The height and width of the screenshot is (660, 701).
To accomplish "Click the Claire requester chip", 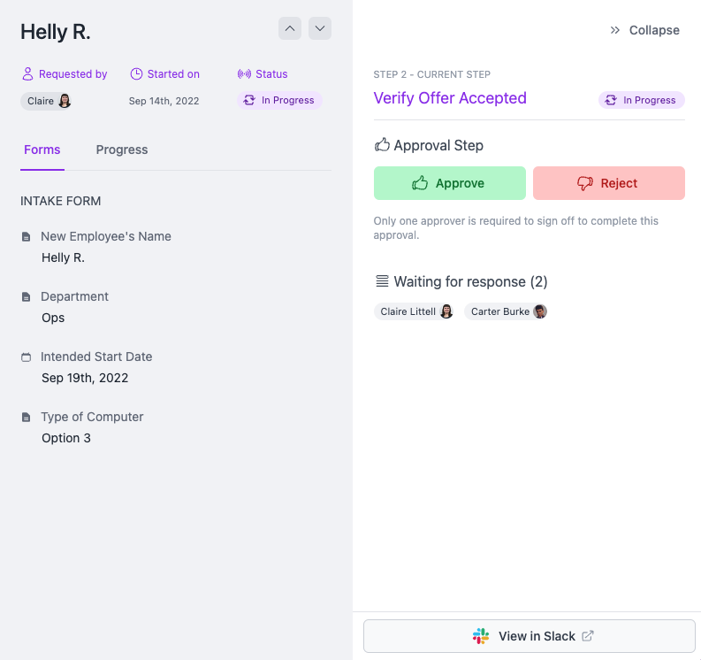I will [x=48, y=101].
